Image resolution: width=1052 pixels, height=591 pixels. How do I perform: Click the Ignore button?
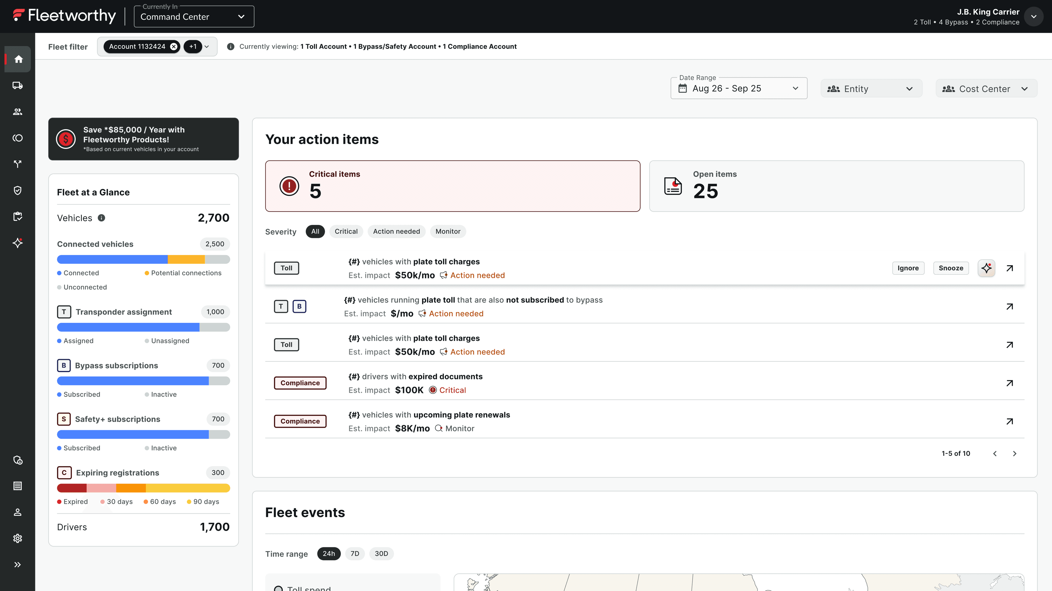click(x=908, y=268)
